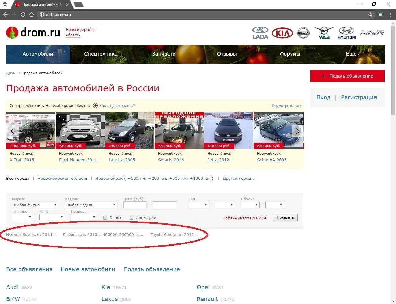Open the 'Автомобили' nav tab
This screenshot has width=396, height=304.
pos(38,54)
